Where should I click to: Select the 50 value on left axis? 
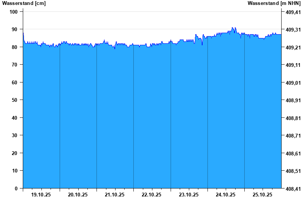tap(14, 100)
